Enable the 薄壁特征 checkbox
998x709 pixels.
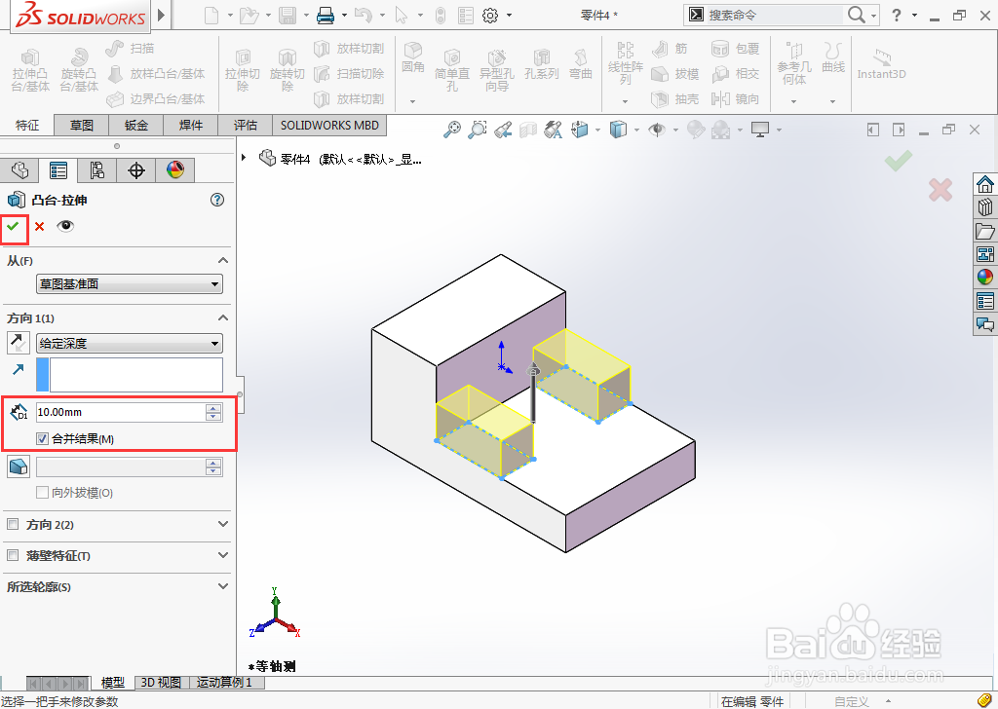13,555
